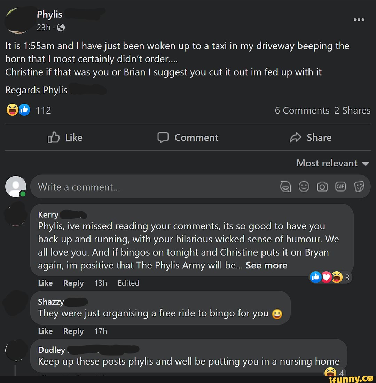Like Phylis's post
The height and width of the screenshot is (383, 376).
point(65,138)
